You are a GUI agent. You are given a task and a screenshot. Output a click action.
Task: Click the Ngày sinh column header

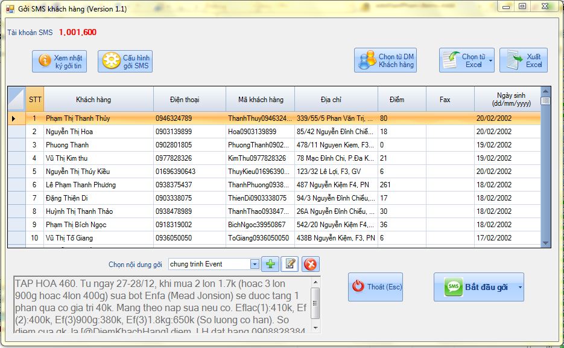pos(507,99)
